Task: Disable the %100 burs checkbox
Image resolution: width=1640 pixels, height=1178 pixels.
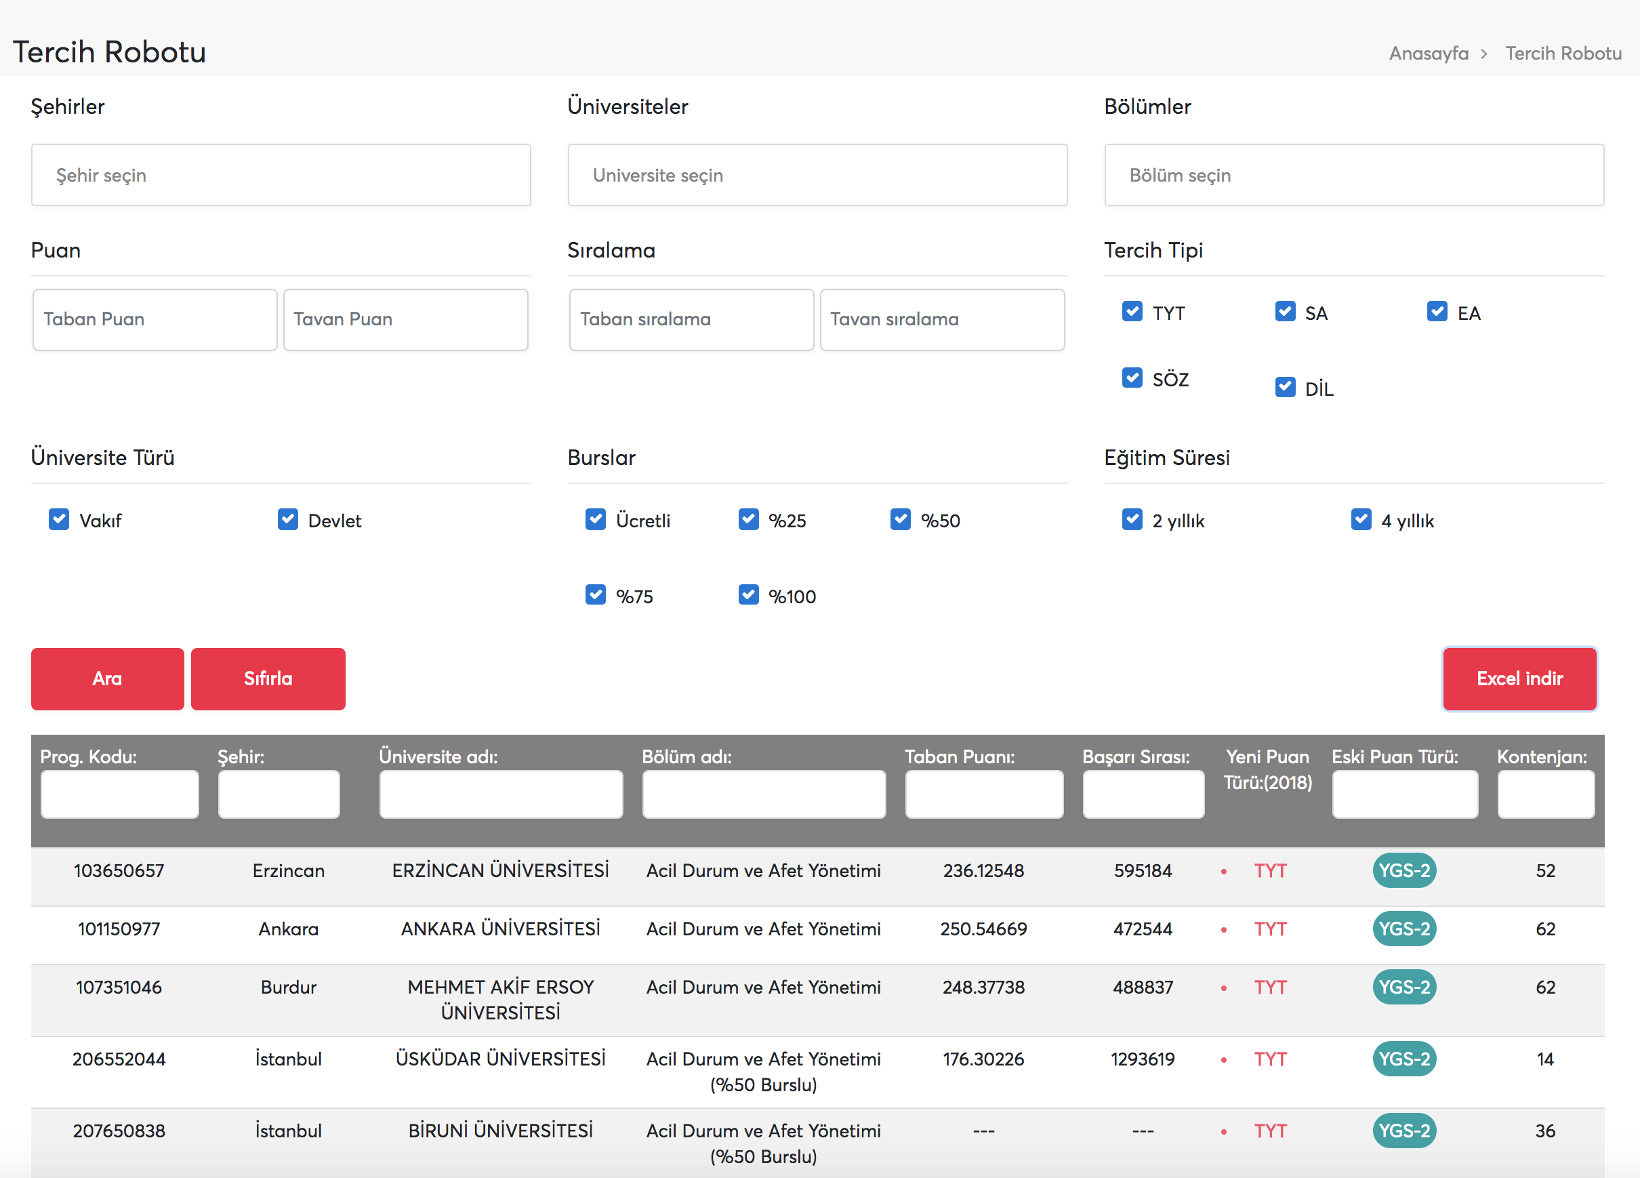Action: pos(748,595)
